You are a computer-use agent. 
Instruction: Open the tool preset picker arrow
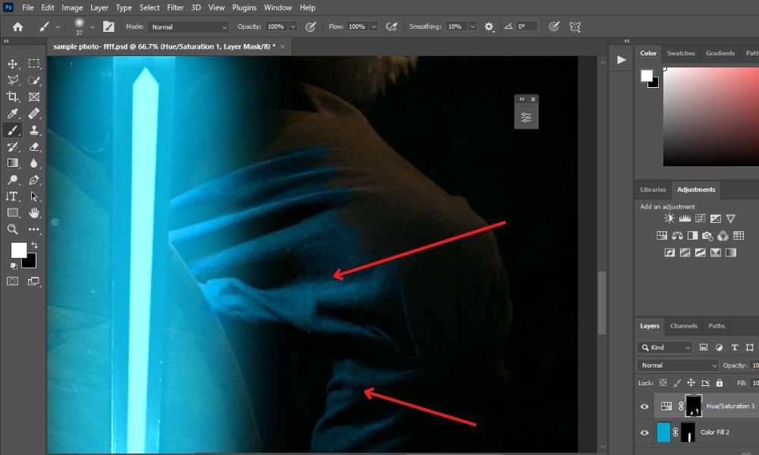click(x=58, y=27)
